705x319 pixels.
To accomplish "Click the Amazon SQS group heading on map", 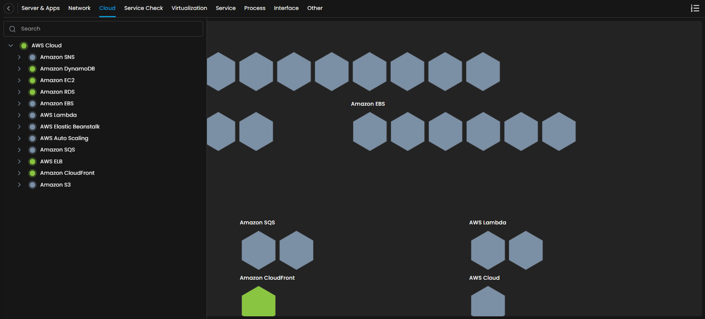I will click(x=257, y=222).
